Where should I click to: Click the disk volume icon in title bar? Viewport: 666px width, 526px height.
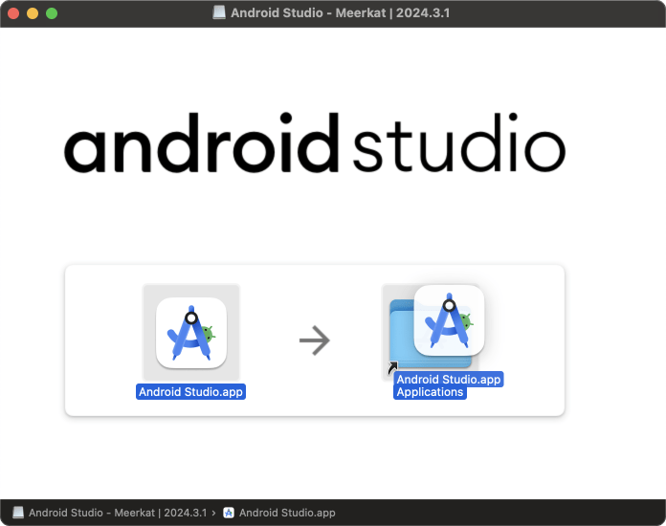click(219, 12)
